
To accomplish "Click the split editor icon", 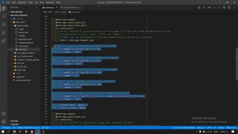I will pyautogui.click(x=229, y=7).
